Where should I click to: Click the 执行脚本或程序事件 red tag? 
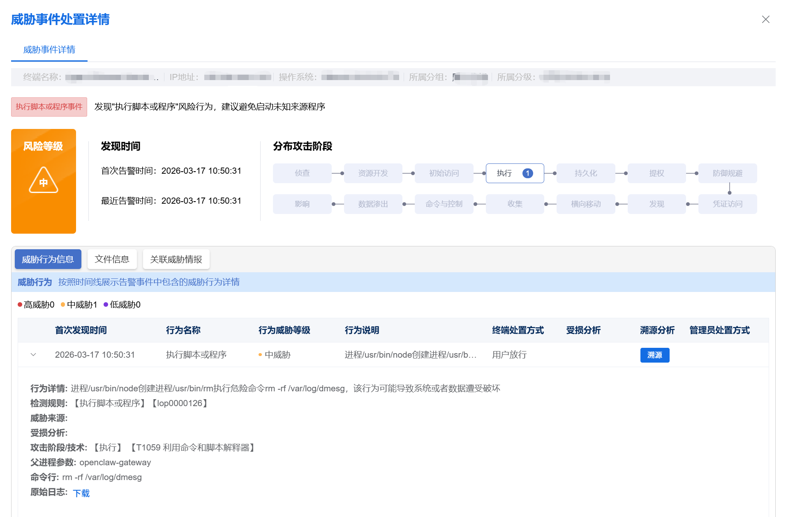point(49,107)
